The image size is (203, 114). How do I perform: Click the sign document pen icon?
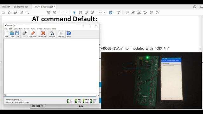tap(139, 12)
